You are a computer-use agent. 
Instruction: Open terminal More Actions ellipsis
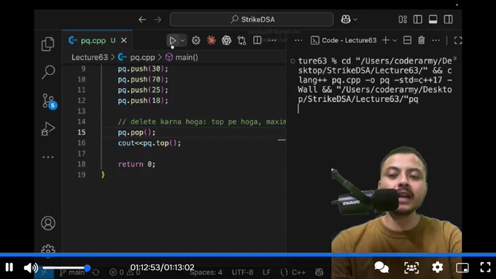(x=435, y=41)
